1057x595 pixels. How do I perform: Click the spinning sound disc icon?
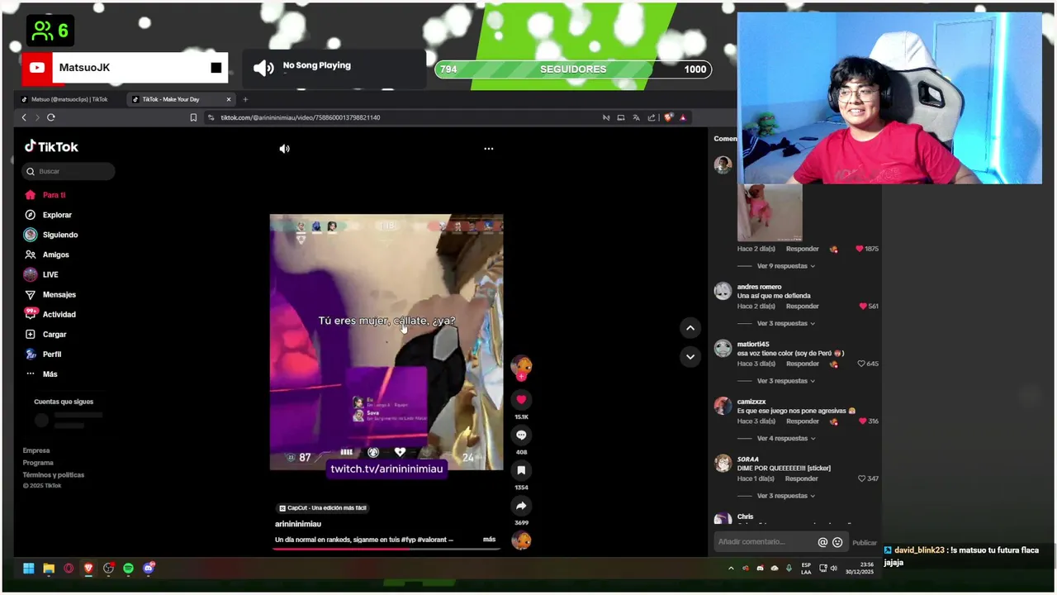(521, 540)
